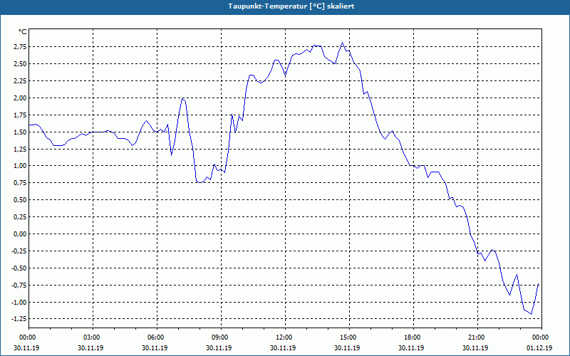The image size is (570, 356).
Task: Click the 06:00 time axis label
Action: tap(157, 337)
